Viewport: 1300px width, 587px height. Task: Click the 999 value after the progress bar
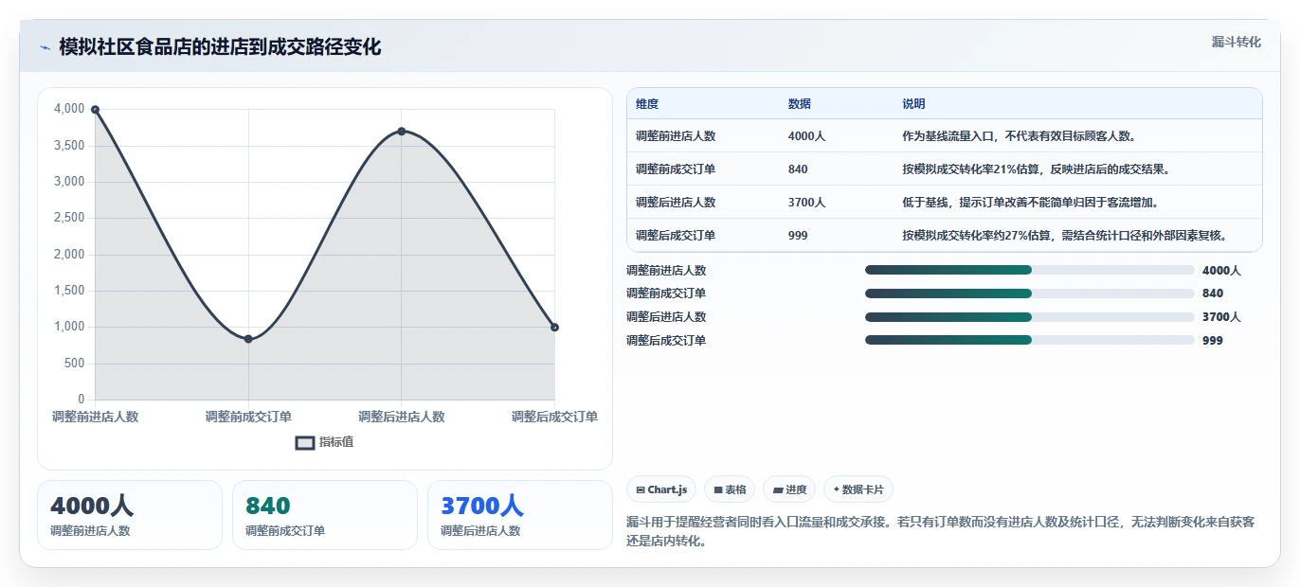point(1213,340)
